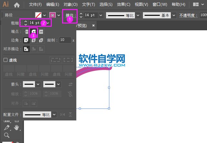This screenshot has width=207, height=143.
Task: Click the 限制 miter limit field
Action: pyautogui.click(x=65, y=40)
